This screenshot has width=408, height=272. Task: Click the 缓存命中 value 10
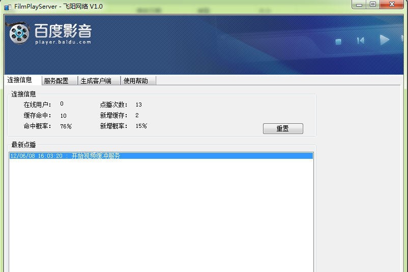(63, 116)
